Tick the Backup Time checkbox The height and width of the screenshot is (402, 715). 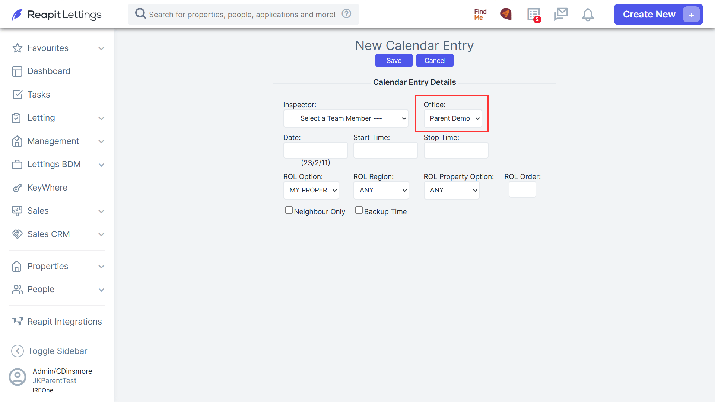pos(359,210)
